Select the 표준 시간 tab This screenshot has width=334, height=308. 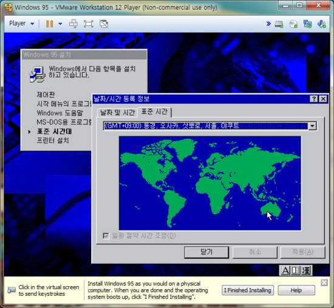(x=154, y=112)
